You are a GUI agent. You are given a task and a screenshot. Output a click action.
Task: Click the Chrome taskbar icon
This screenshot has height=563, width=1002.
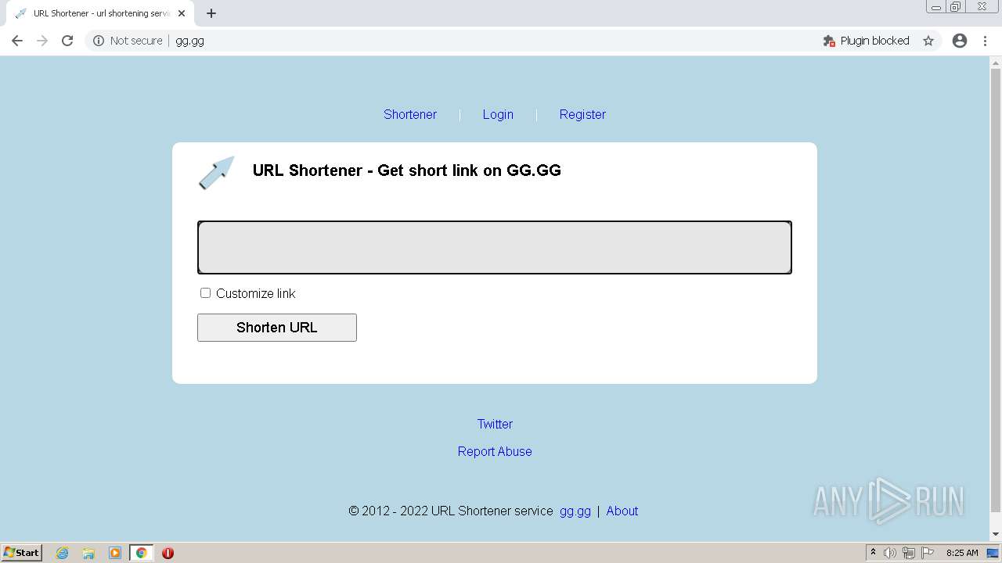(141, 553)
